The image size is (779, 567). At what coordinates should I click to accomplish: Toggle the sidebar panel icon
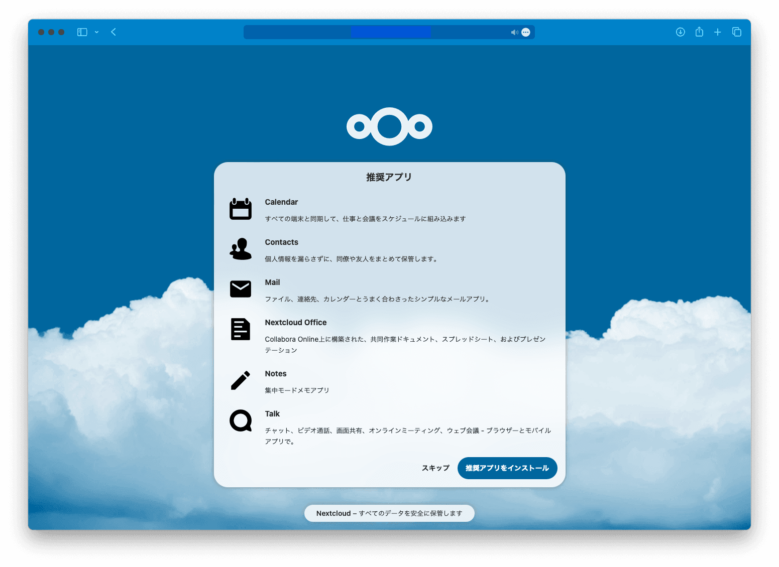[x=81, y=32]
